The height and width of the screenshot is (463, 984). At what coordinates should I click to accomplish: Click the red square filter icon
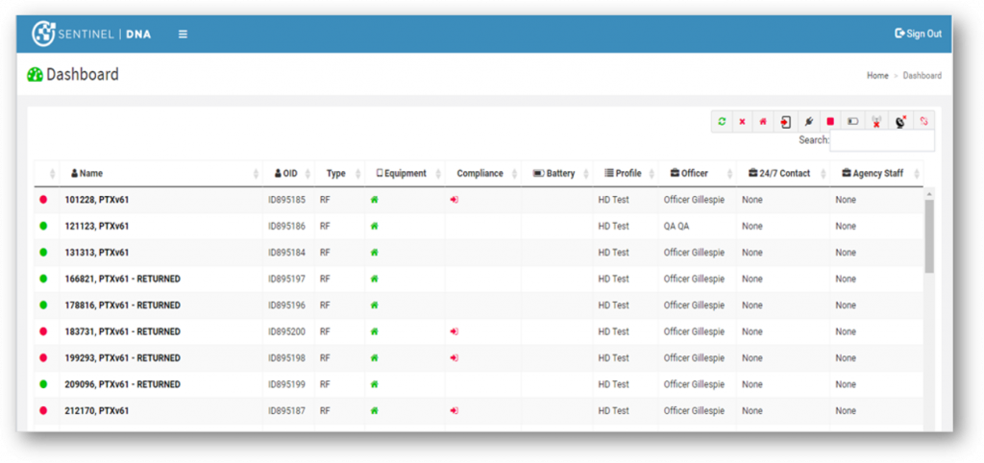pyautogui.click(x=830, y=122)
